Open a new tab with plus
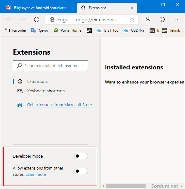185x189 pixels. (142, 8)
